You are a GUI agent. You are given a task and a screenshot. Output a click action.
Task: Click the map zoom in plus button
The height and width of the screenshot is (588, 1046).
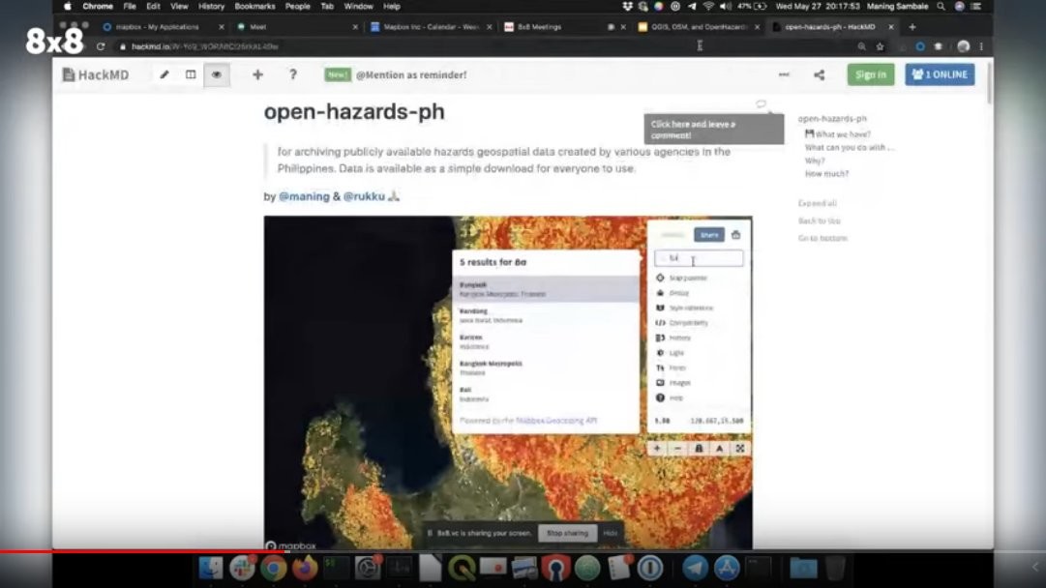pos(657,449)
